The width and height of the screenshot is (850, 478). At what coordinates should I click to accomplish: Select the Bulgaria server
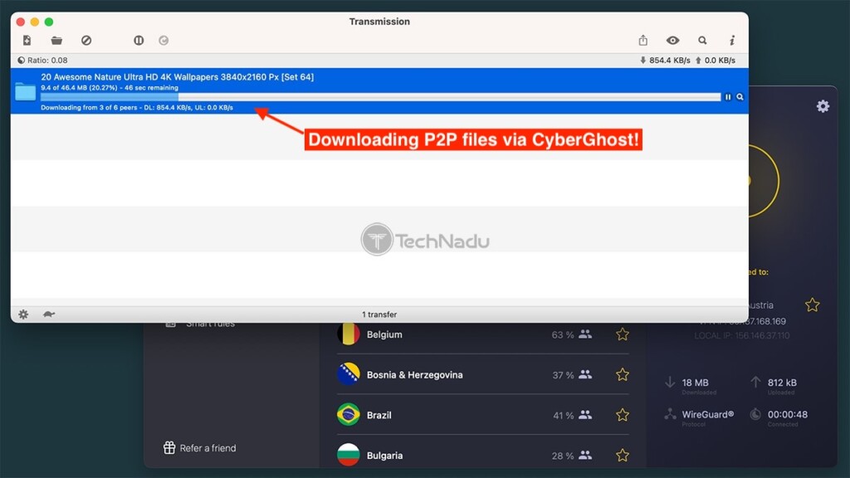tap(482, 456)
